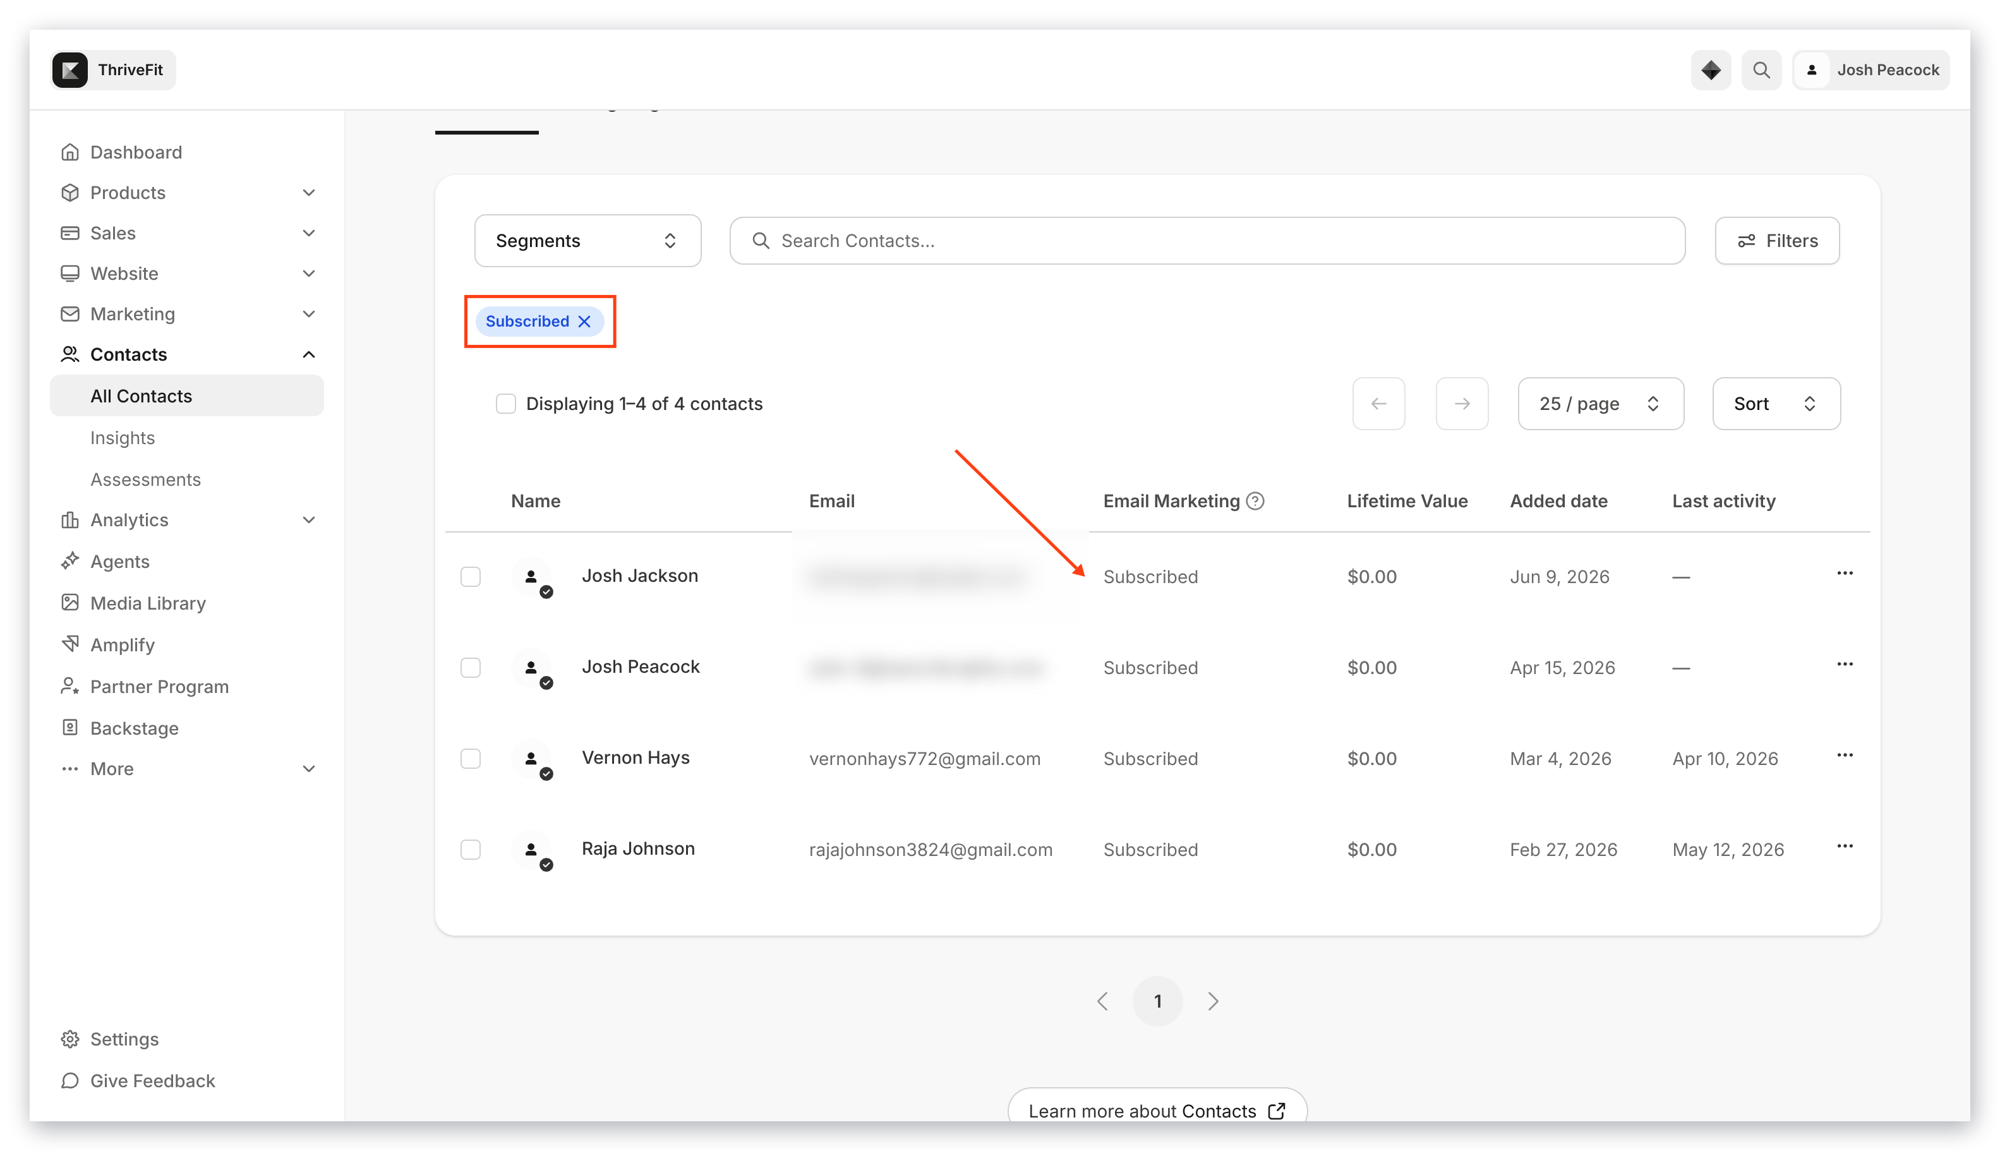Viewport: 2000px width, 1151px height.
Task: Collapse the Contacts sidebar section
Action: pos(308,354)
